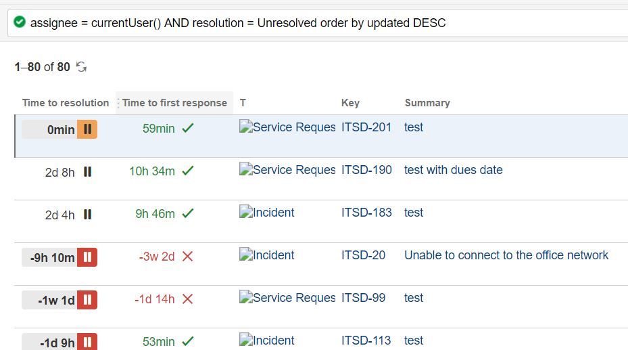Screen dimensions: 628x350
Task: Click the red X next to -3w 2d
Action: click(187, 256)
